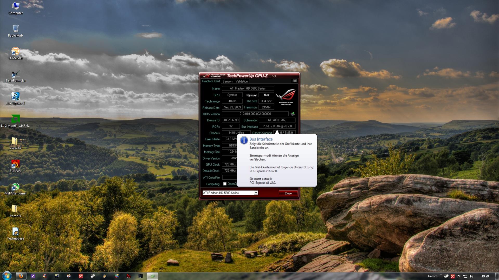Open the Computer desktop icon
This screenshot has width=499, height=280.
pos(16,8)
